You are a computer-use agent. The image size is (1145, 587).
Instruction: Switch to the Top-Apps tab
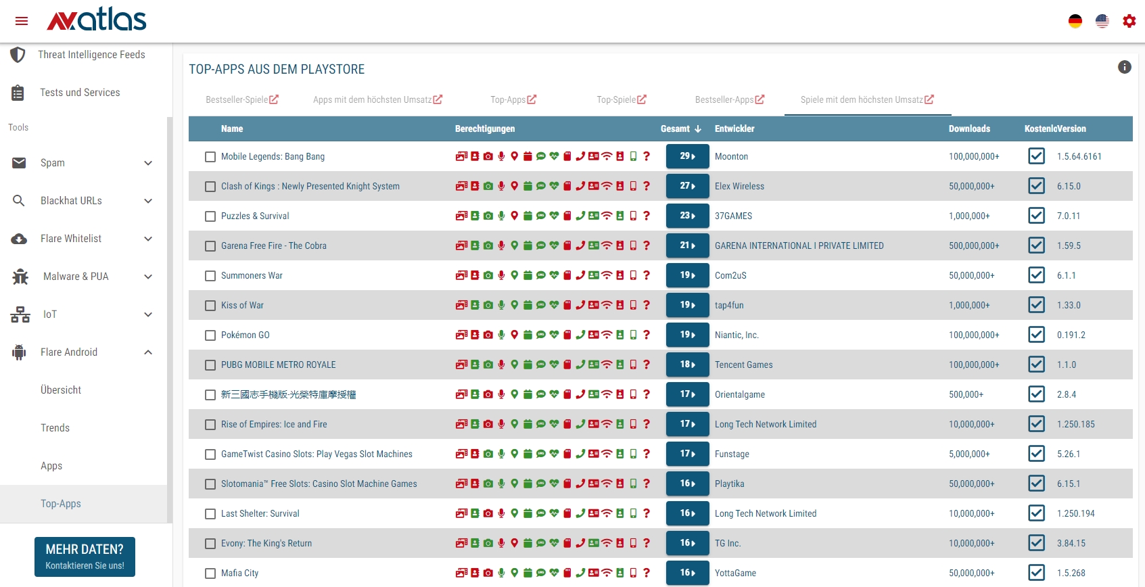pos(513,99)
